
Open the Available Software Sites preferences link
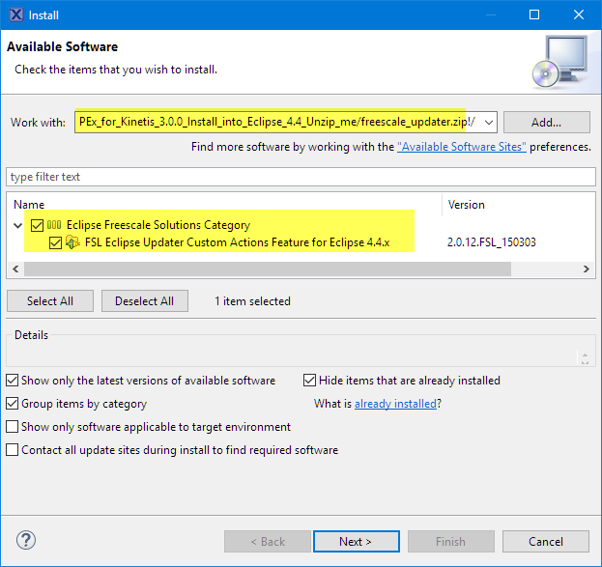(461, 147)
